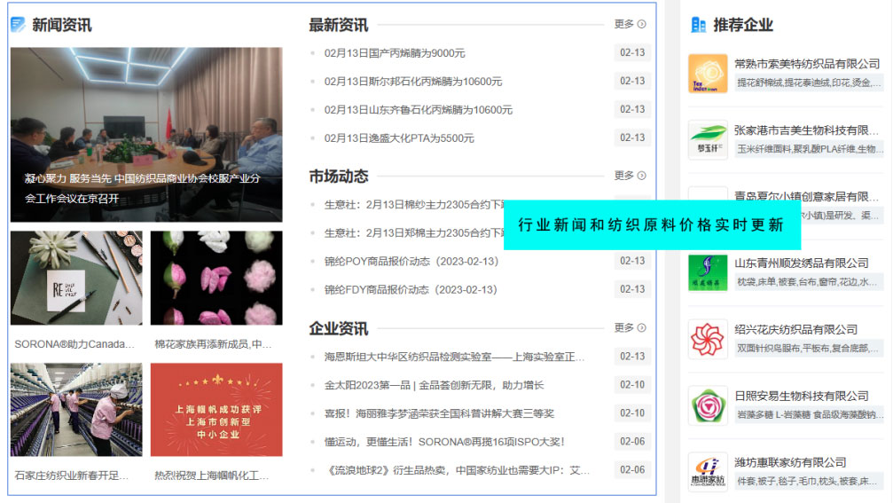Click 潍坊惠联家纺 company logo
The height and width of the screenshot is (503, 893).
pyautogui.click(x=708, y=472)
